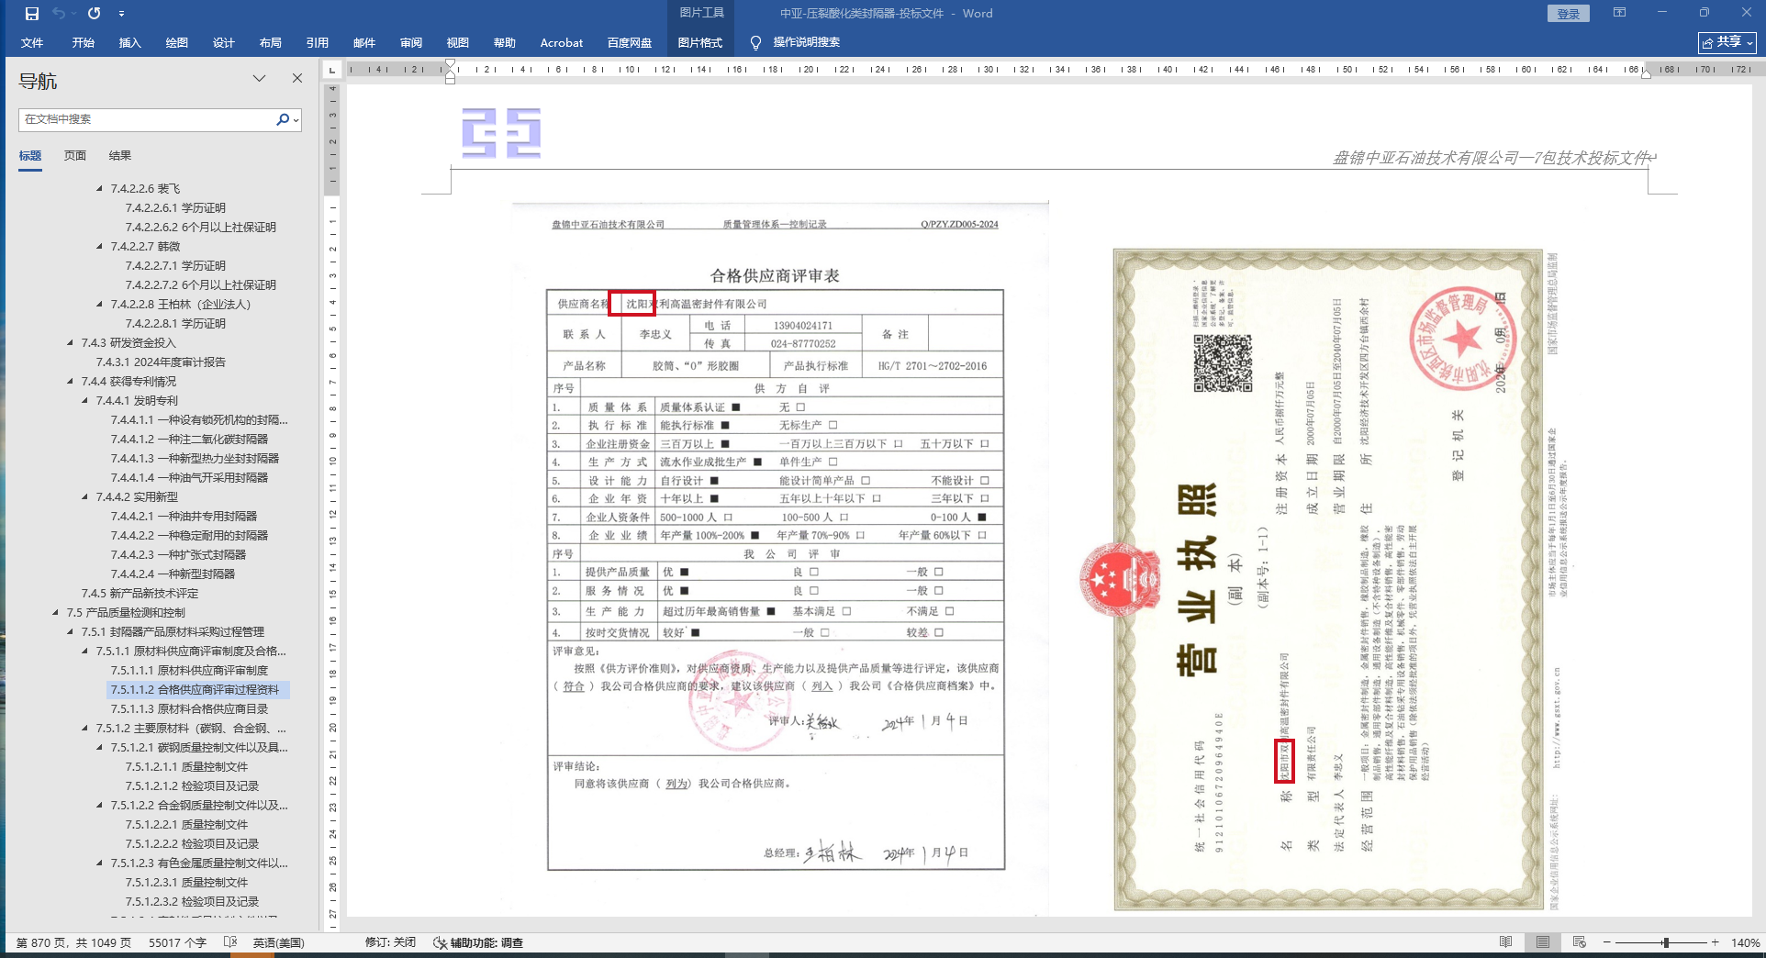
Task: Toggle 修订: 关闭 track changes status
Action: point(390,943)
